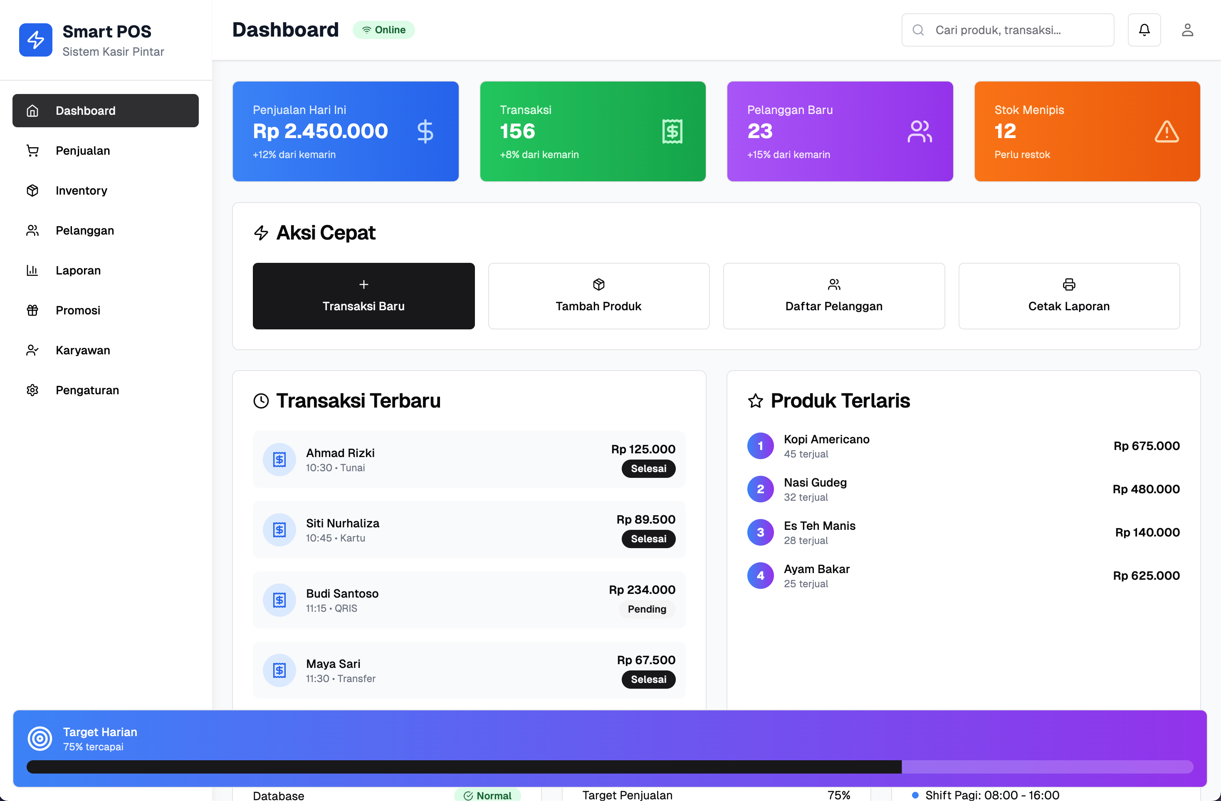Click the Daftar Pelanggan button
This screenshot has height=801, width=1221.
point(834,296)
